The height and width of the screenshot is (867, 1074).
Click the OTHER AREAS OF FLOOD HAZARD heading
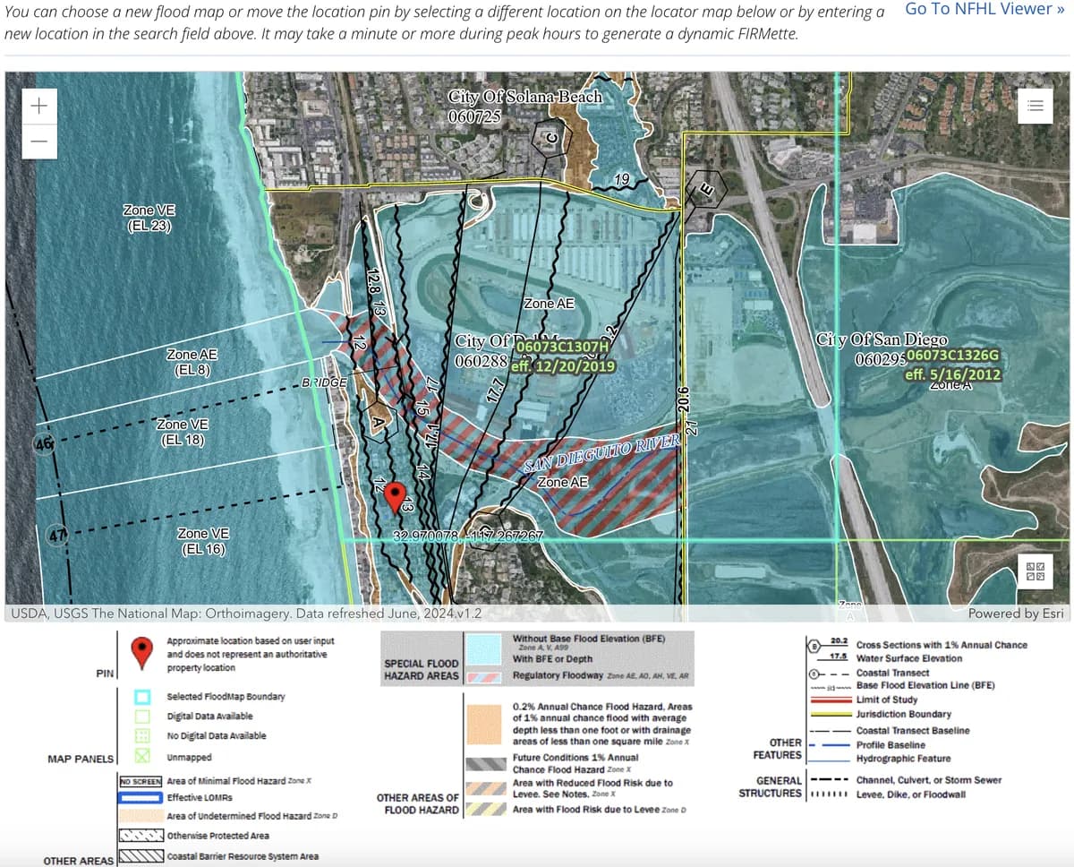point(418,803)
